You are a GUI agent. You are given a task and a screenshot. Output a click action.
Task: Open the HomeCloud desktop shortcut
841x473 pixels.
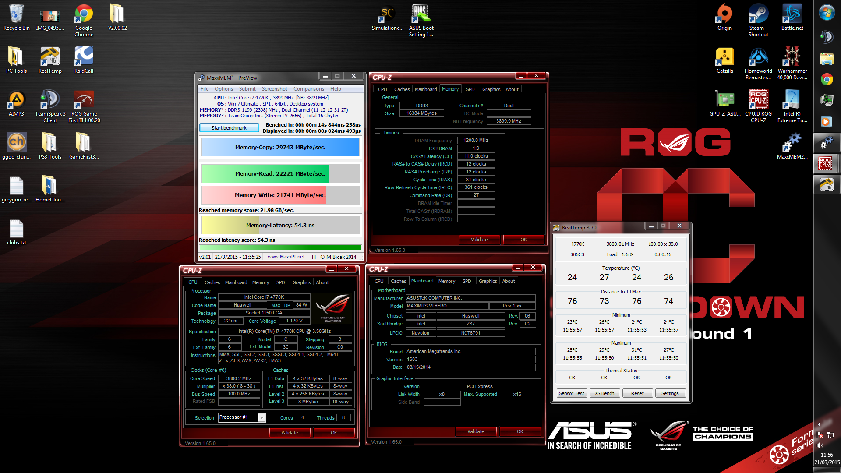pos(50,189)
